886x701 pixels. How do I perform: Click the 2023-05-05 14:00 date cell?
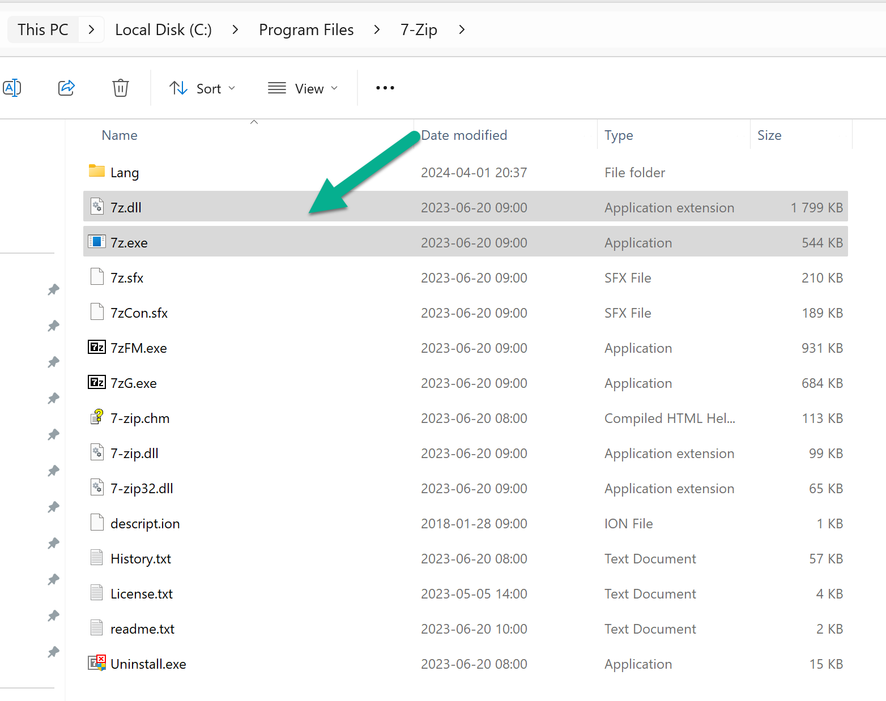(474, 594)
